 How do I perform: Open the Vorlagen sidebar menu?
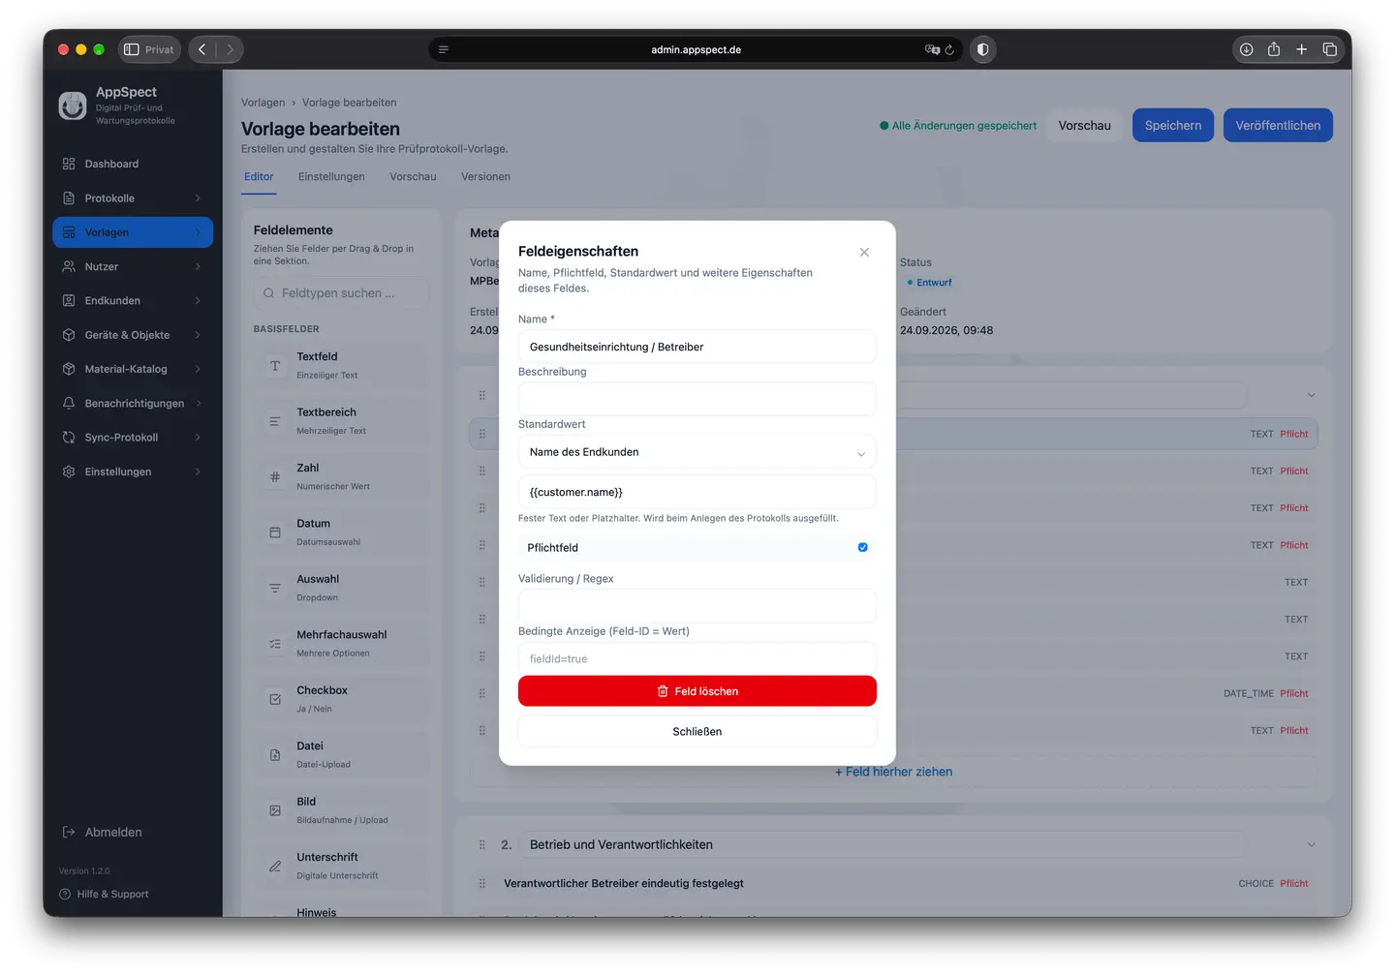[133, 232]
